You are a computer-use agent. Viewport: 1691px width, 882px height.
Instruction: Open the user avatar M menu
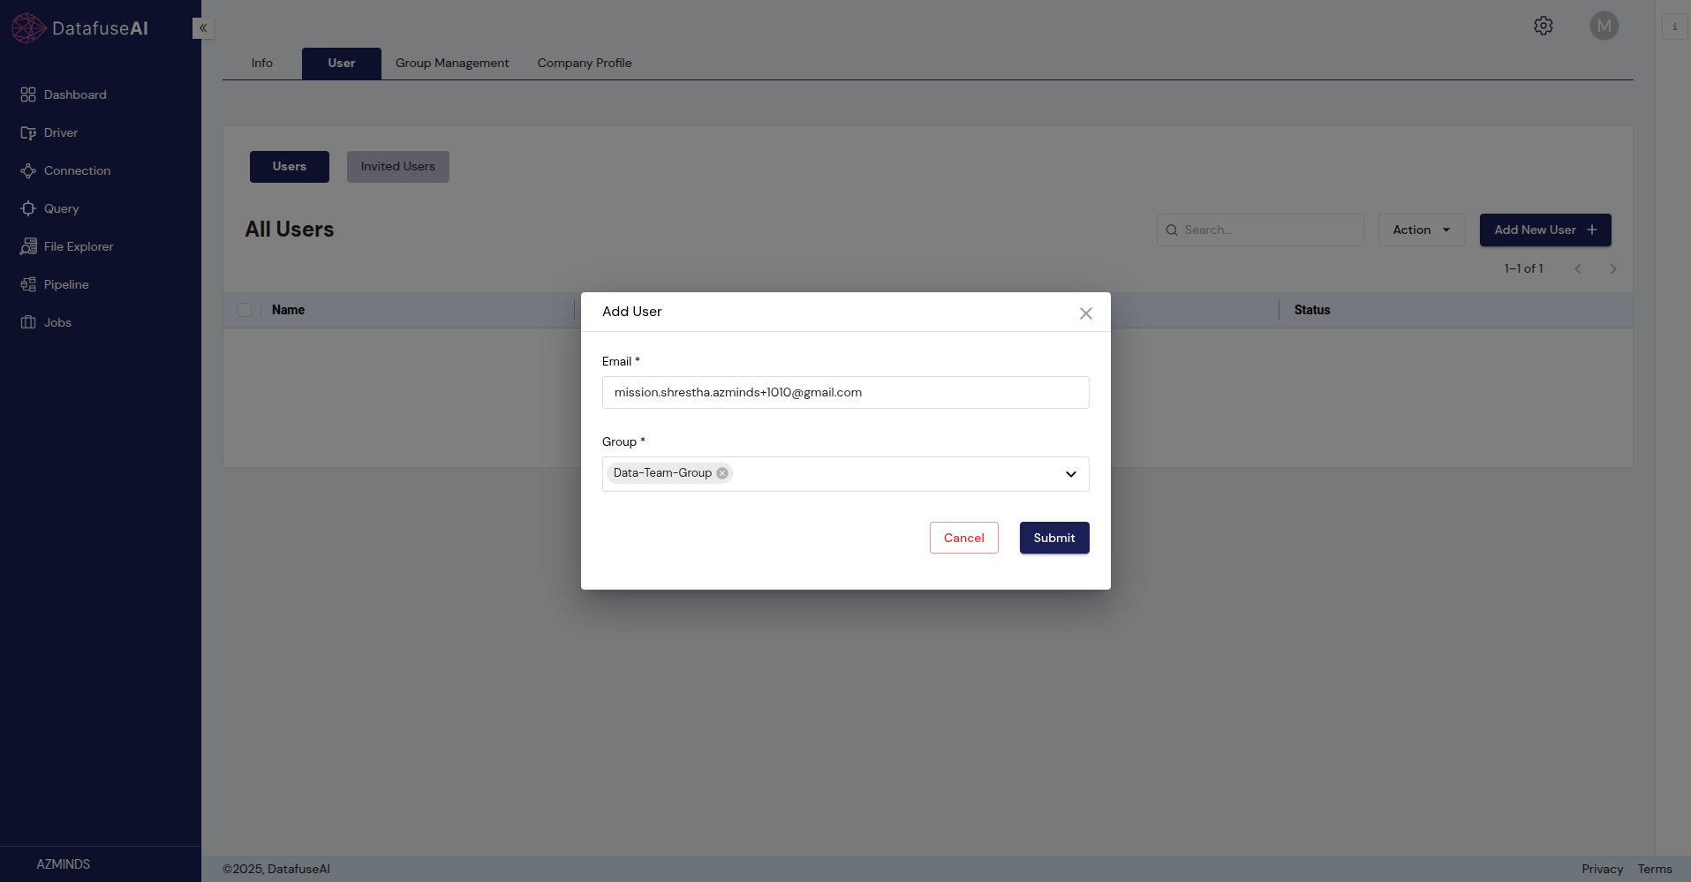click(1604, 26)
